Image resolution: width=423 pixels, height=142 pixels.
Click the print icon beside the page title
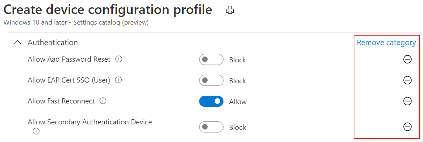[230, 10]
